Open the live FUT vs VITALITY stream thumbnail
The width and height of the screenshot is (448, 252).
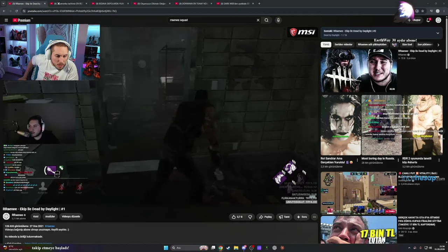click(359, 193)
